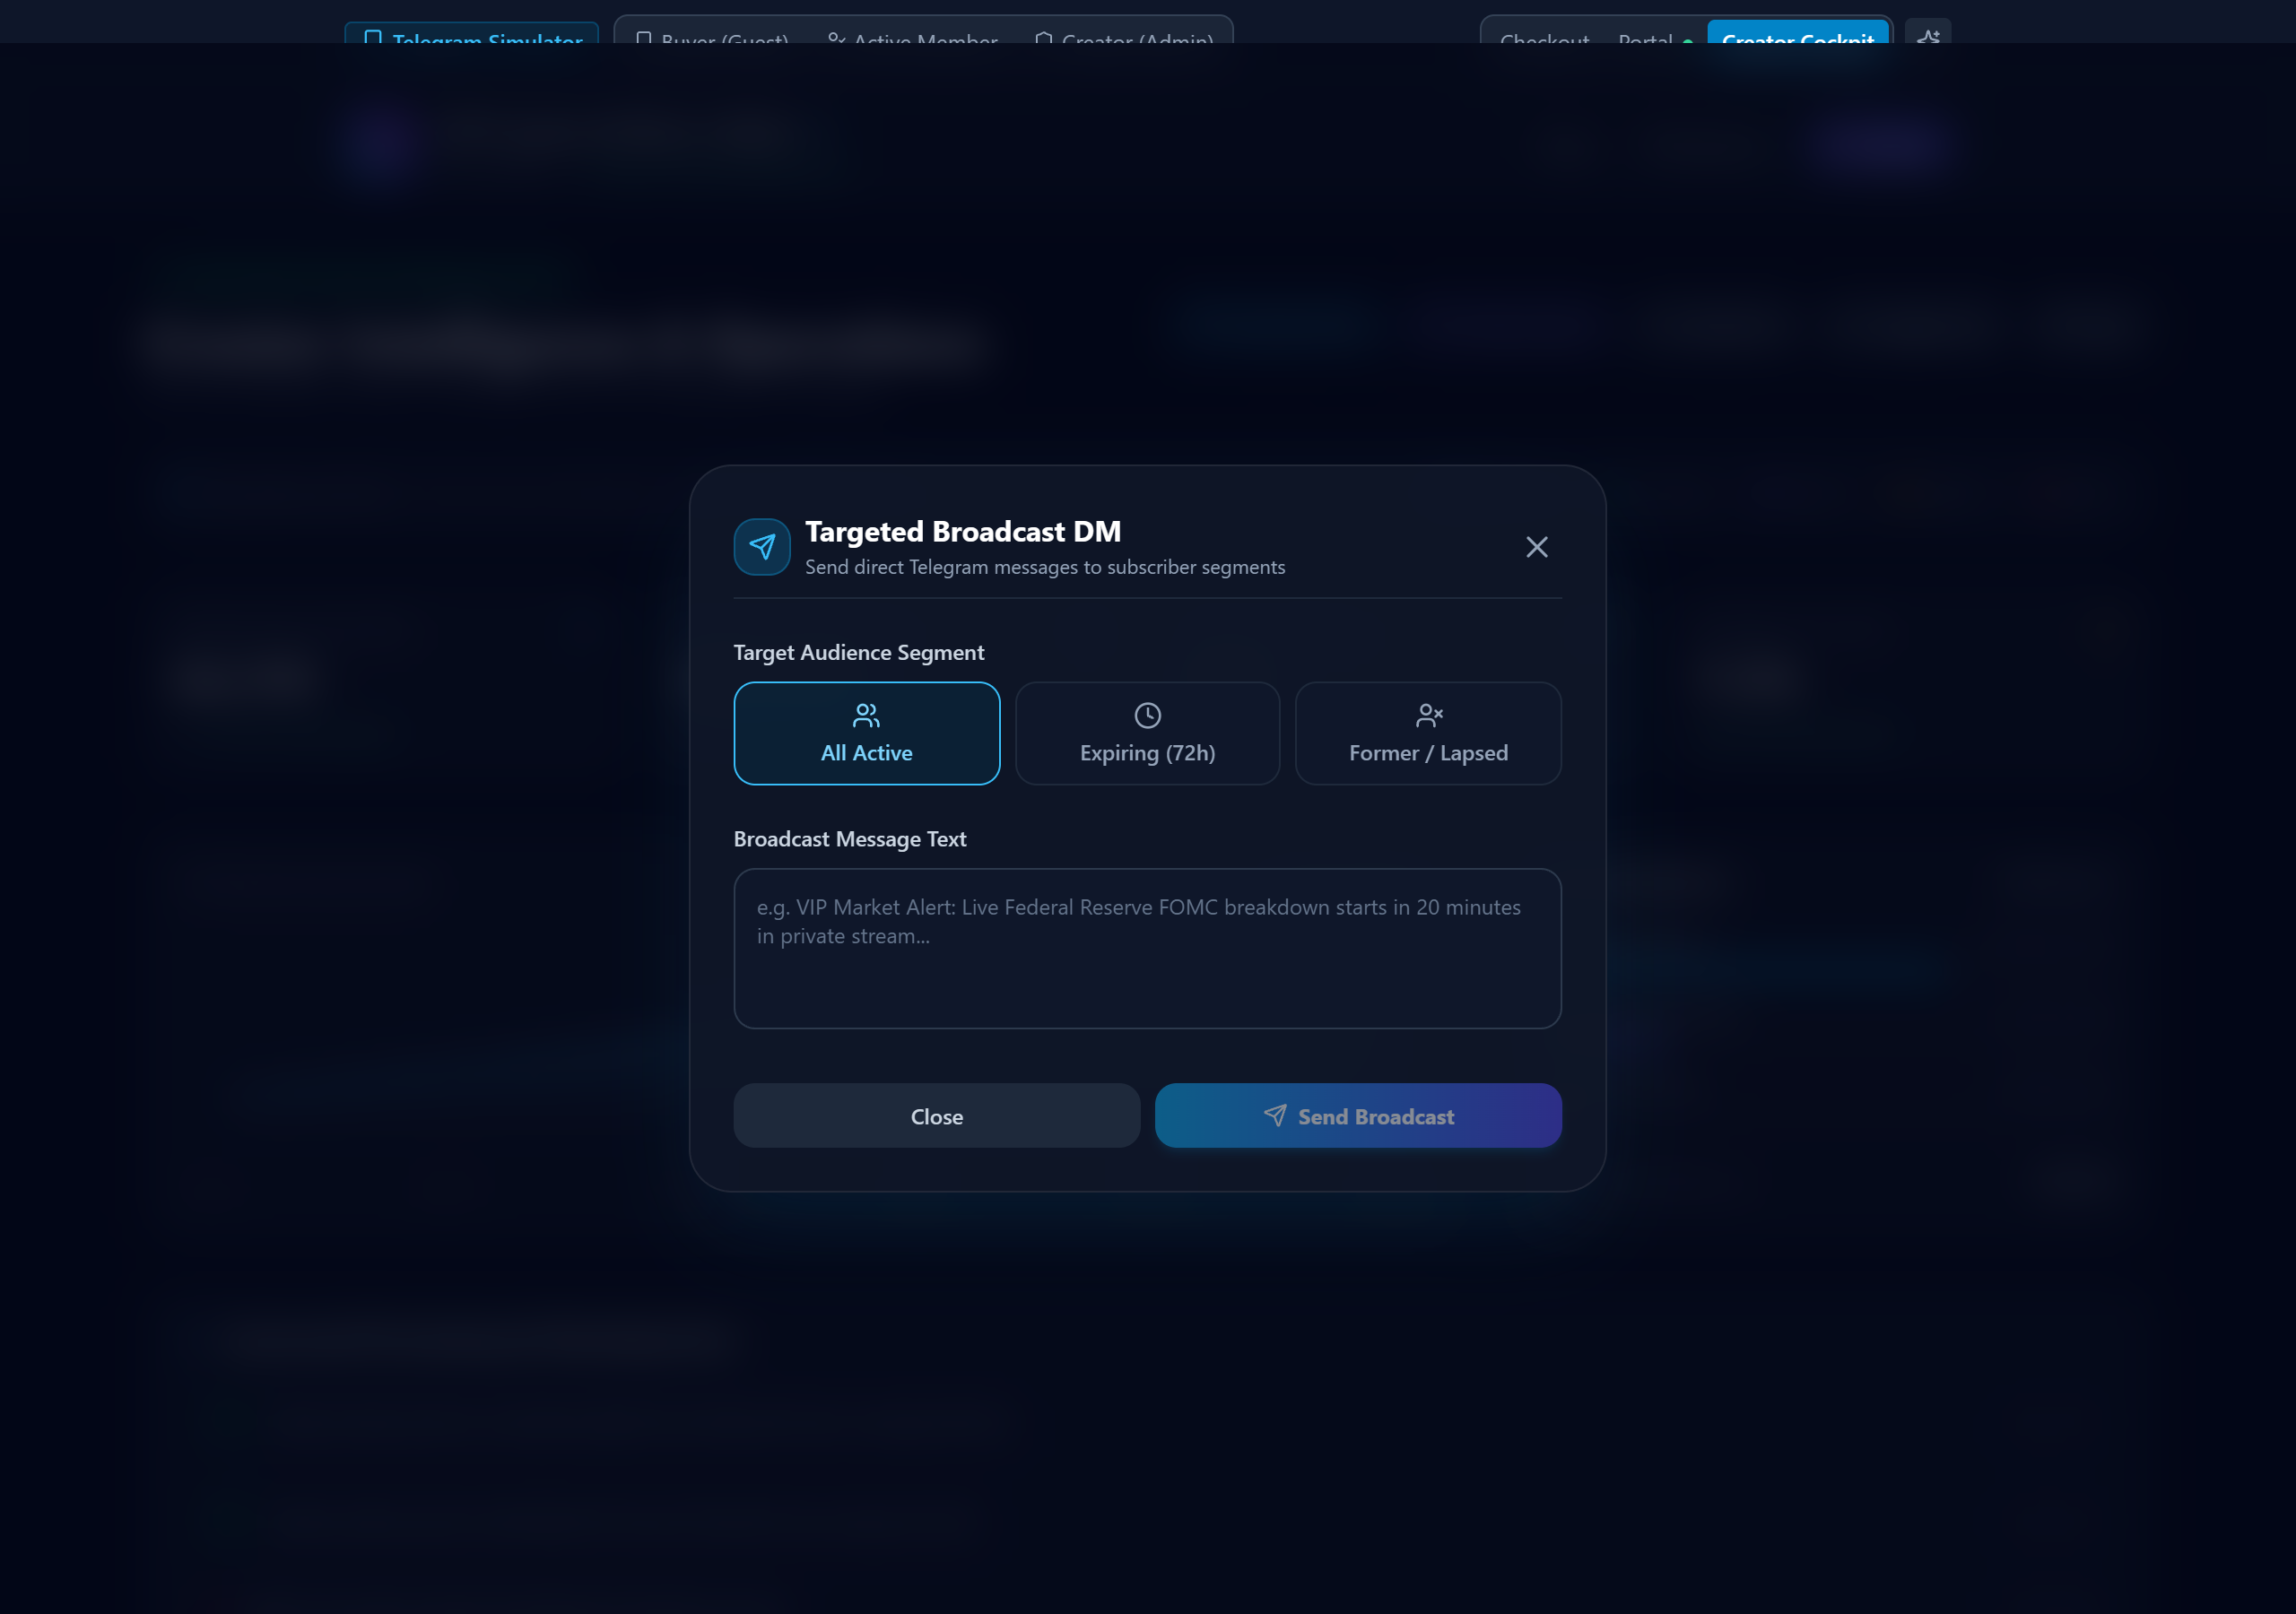Click the sparkle icon in top bar

pyautogui.click(x=1927, y=32)
